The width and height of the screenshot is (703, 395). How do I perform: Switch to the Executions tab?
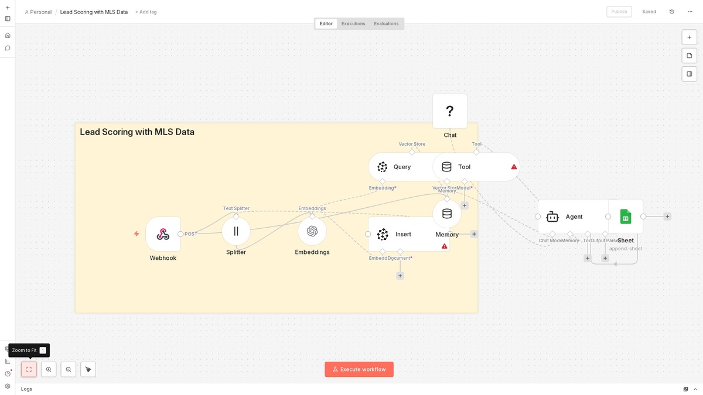pyautogui.click(x=353, y=24)
